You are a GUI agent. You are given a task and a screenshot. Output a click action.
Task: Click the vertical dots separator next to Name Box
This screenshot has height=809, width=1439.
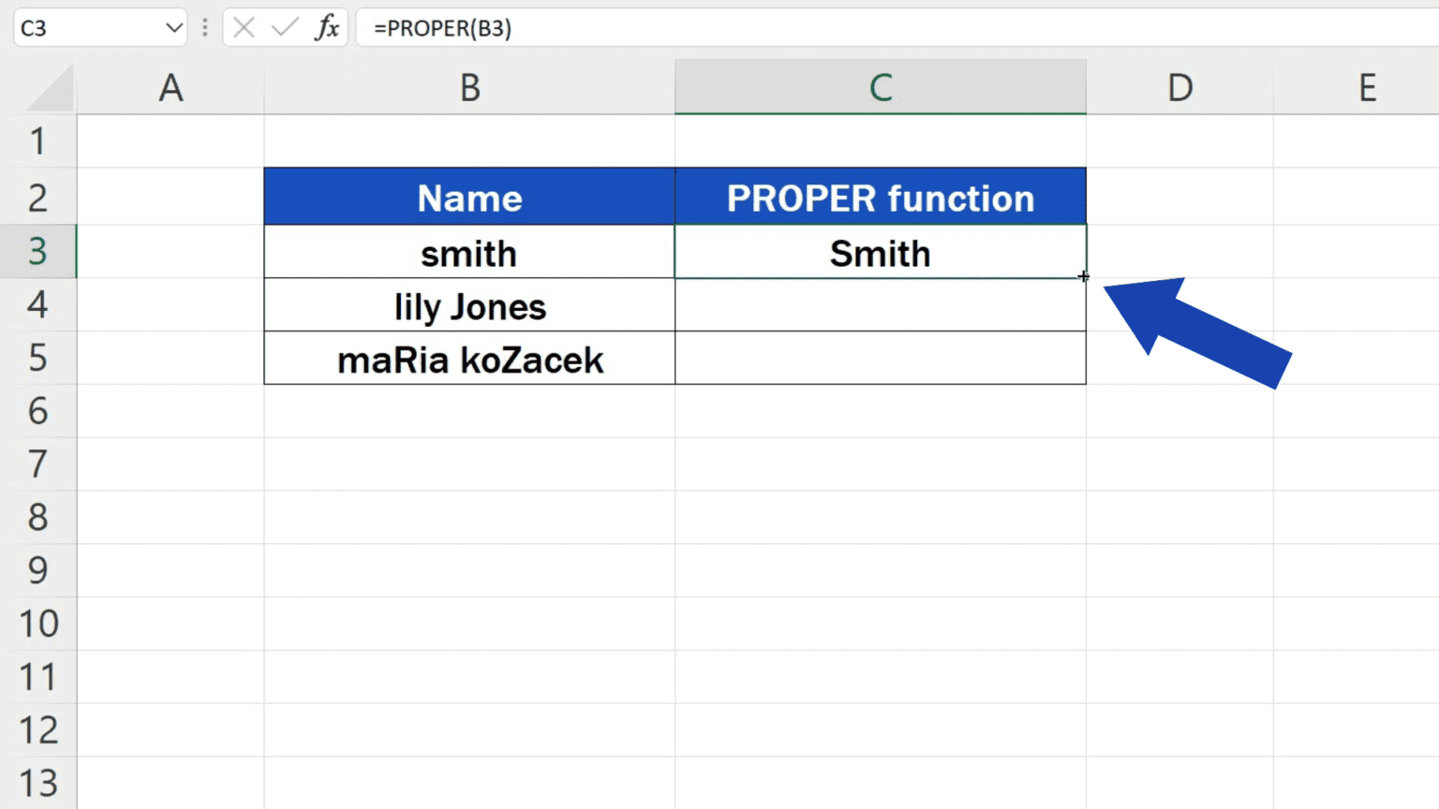point(205,28)
